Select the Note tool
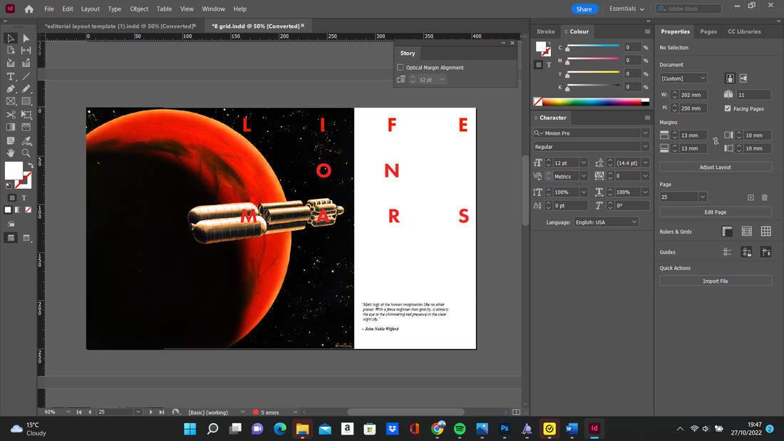The height and width of the screenshot is (441, 784). [11, 140]
